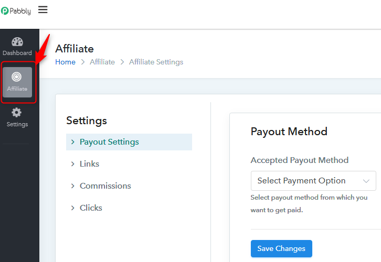Go to the Commissions section
This screenshot has width=381, height=262.
[x=105, y=186]
